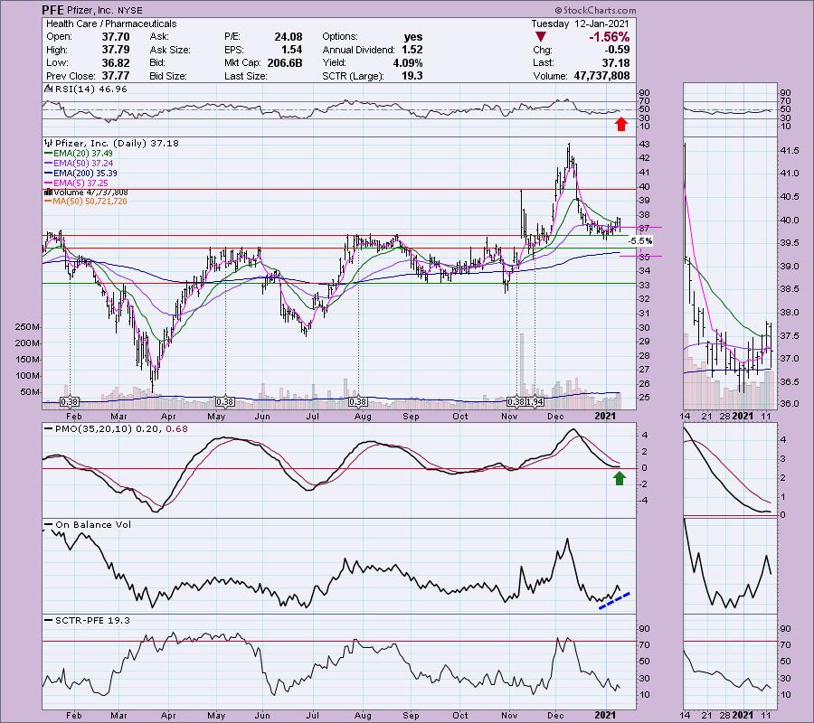The width and height of the screenshot is (814, 723).
Task: Click the -5.5% annotation label
Action: [x=640, y=241]
